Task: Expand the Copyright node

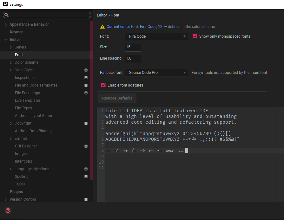Action: pyautogui.click(x=11, y=123)
